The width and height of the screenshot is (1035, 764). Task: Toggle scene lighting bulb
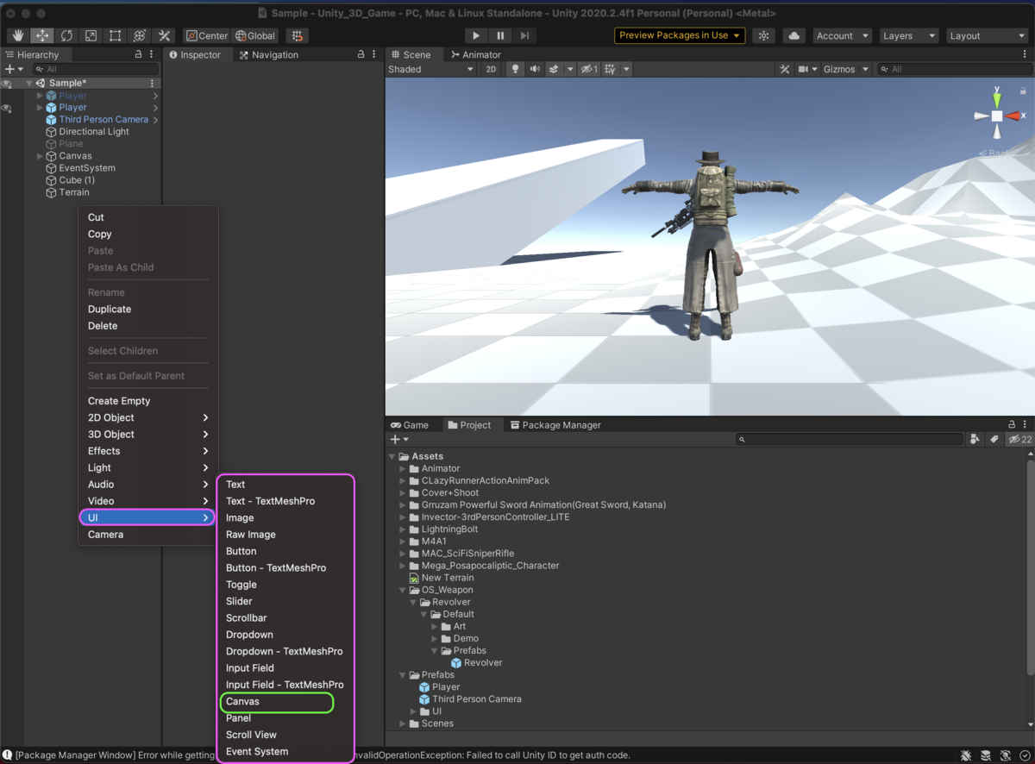click(516, 69)
